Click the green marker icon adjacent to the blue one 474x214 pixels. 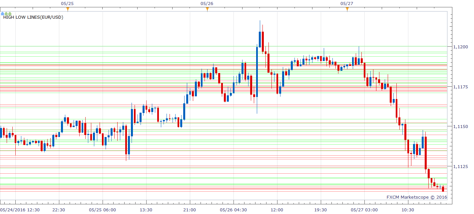point(6,14)
